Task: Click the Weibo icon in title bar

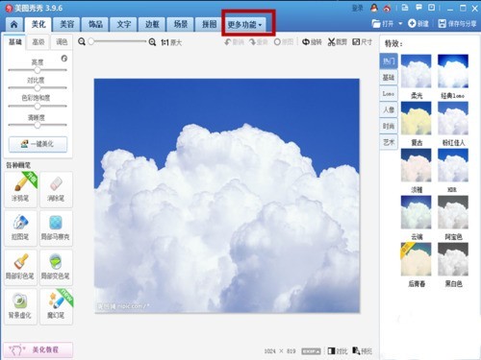Action: click(387, 9)
